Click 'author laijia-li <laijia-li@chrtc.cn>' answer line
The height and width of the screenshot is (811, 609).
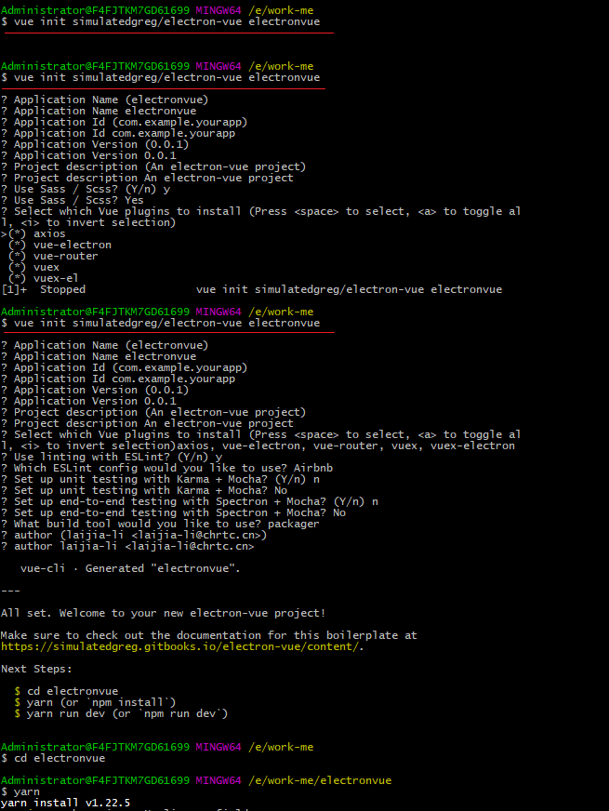tap(127, 546)
